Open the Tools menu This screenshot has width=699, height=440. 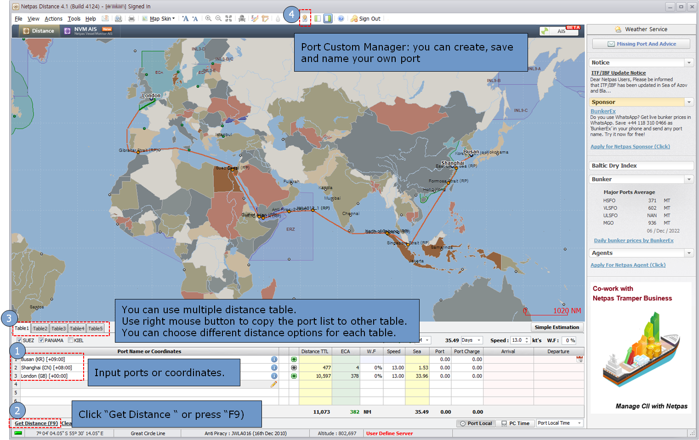point(74,19)
